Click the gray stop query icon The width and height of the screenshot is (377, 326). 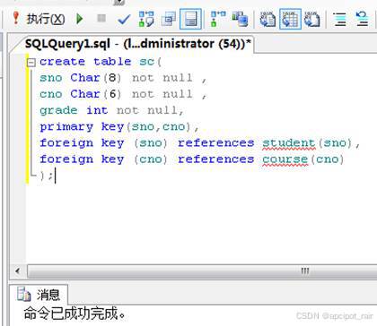(x=101, y=19)
